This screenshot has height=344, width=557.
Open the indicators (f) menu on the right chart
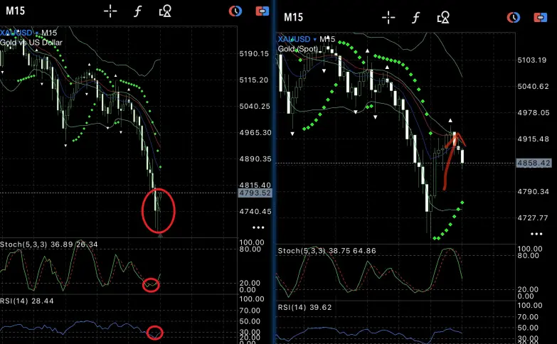pyautogui.click(x=415, y=17)
